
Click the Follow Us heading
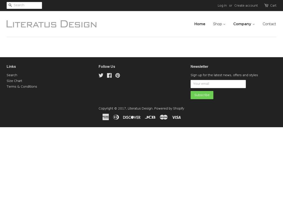107,67
